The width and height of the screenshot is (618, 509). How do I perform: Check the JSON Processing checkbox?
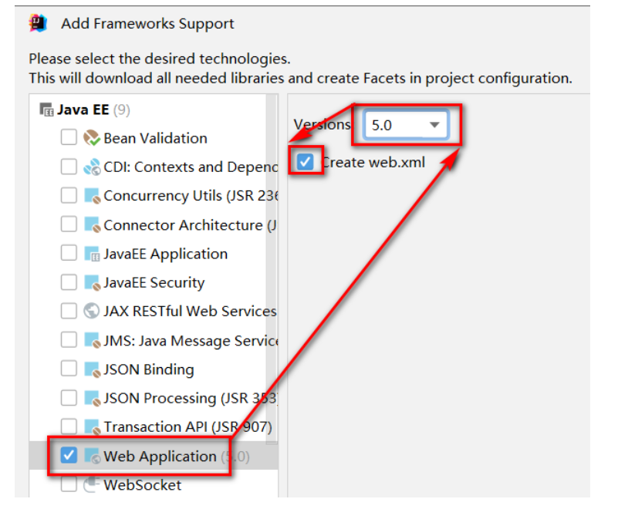(69, 397)
